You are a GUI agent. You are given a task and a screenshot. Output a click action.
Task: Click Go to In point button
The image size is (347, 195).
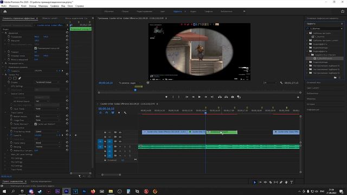187,97
